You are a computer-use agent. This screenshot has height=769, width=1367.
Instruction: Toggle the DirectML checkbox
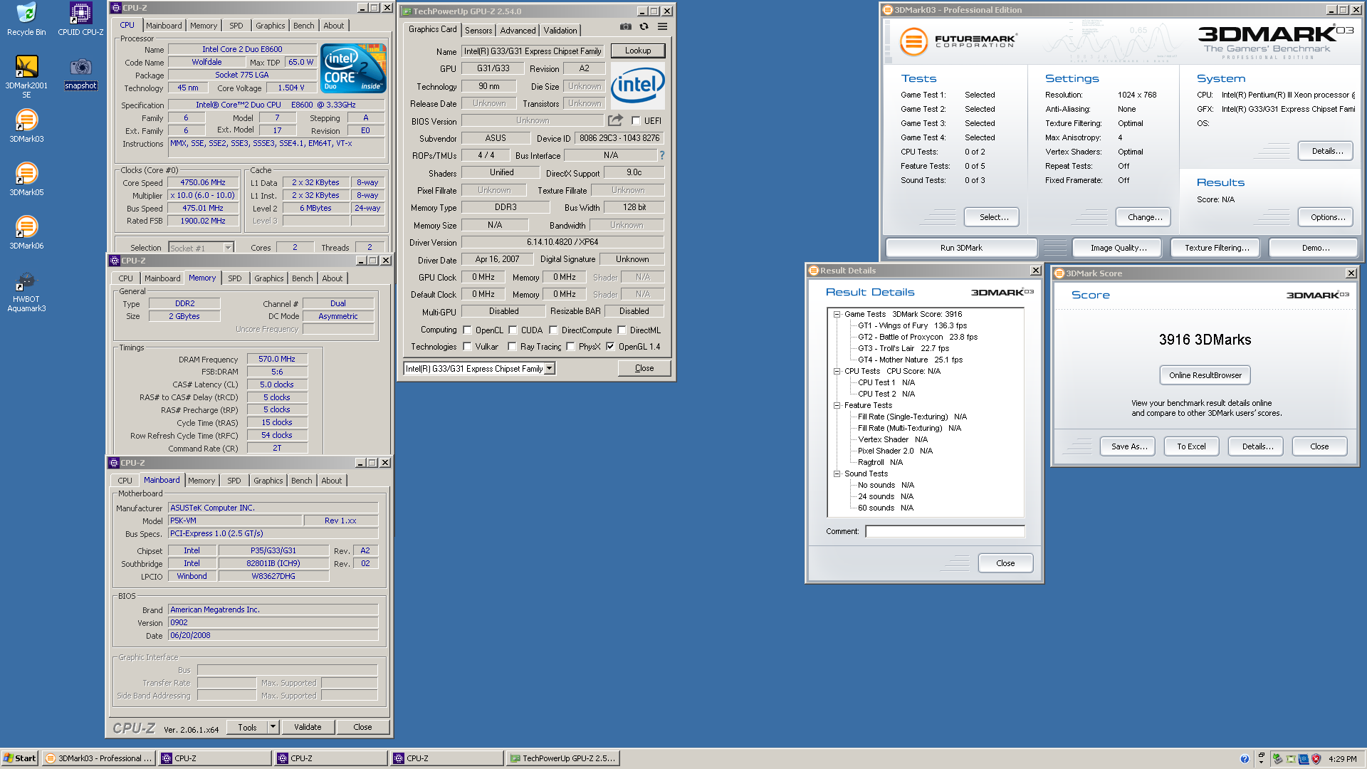(x=622, y=330)
